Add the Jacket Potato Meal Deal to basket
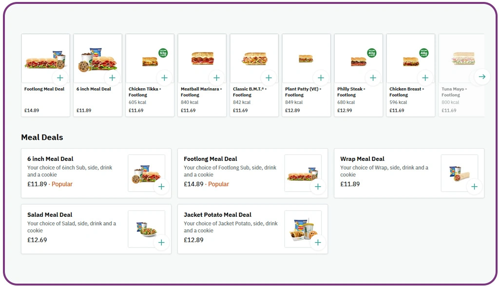500x287 pixels. coord(318,242)
